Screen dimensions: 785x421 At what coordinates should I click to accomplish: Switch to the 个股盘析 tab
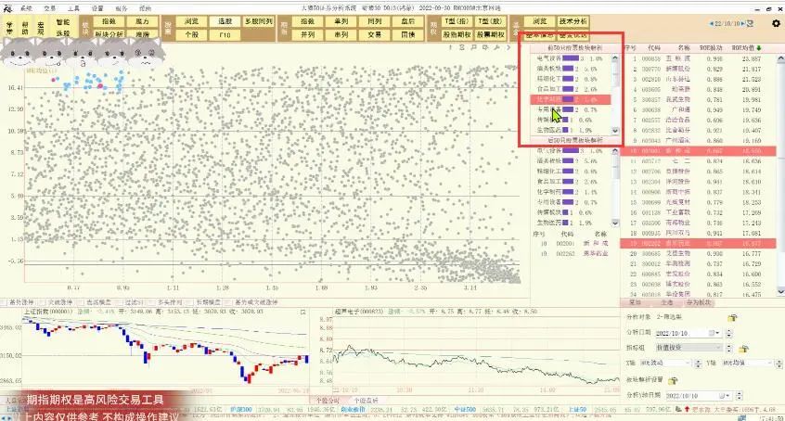(x=366, y=401)
